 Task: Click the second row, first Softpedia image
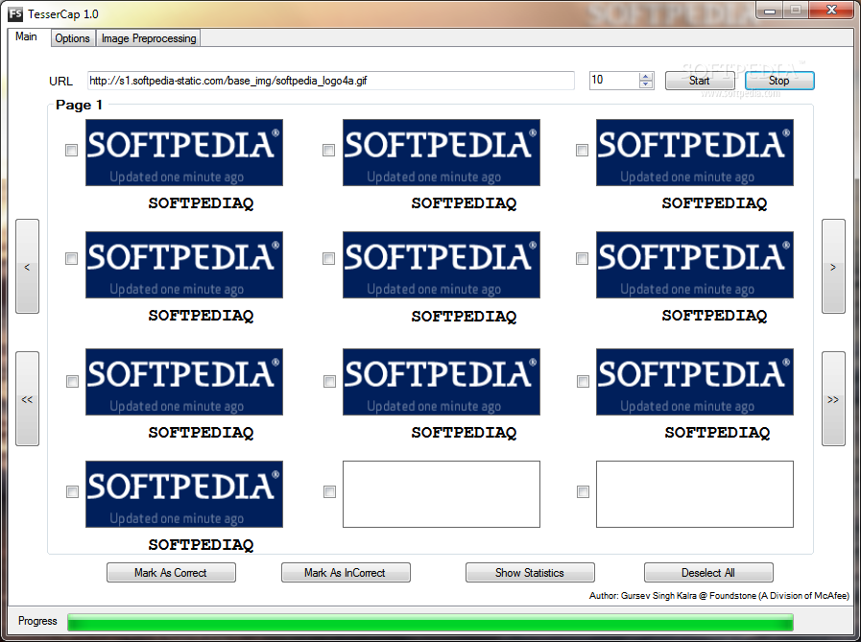point(184,265)
